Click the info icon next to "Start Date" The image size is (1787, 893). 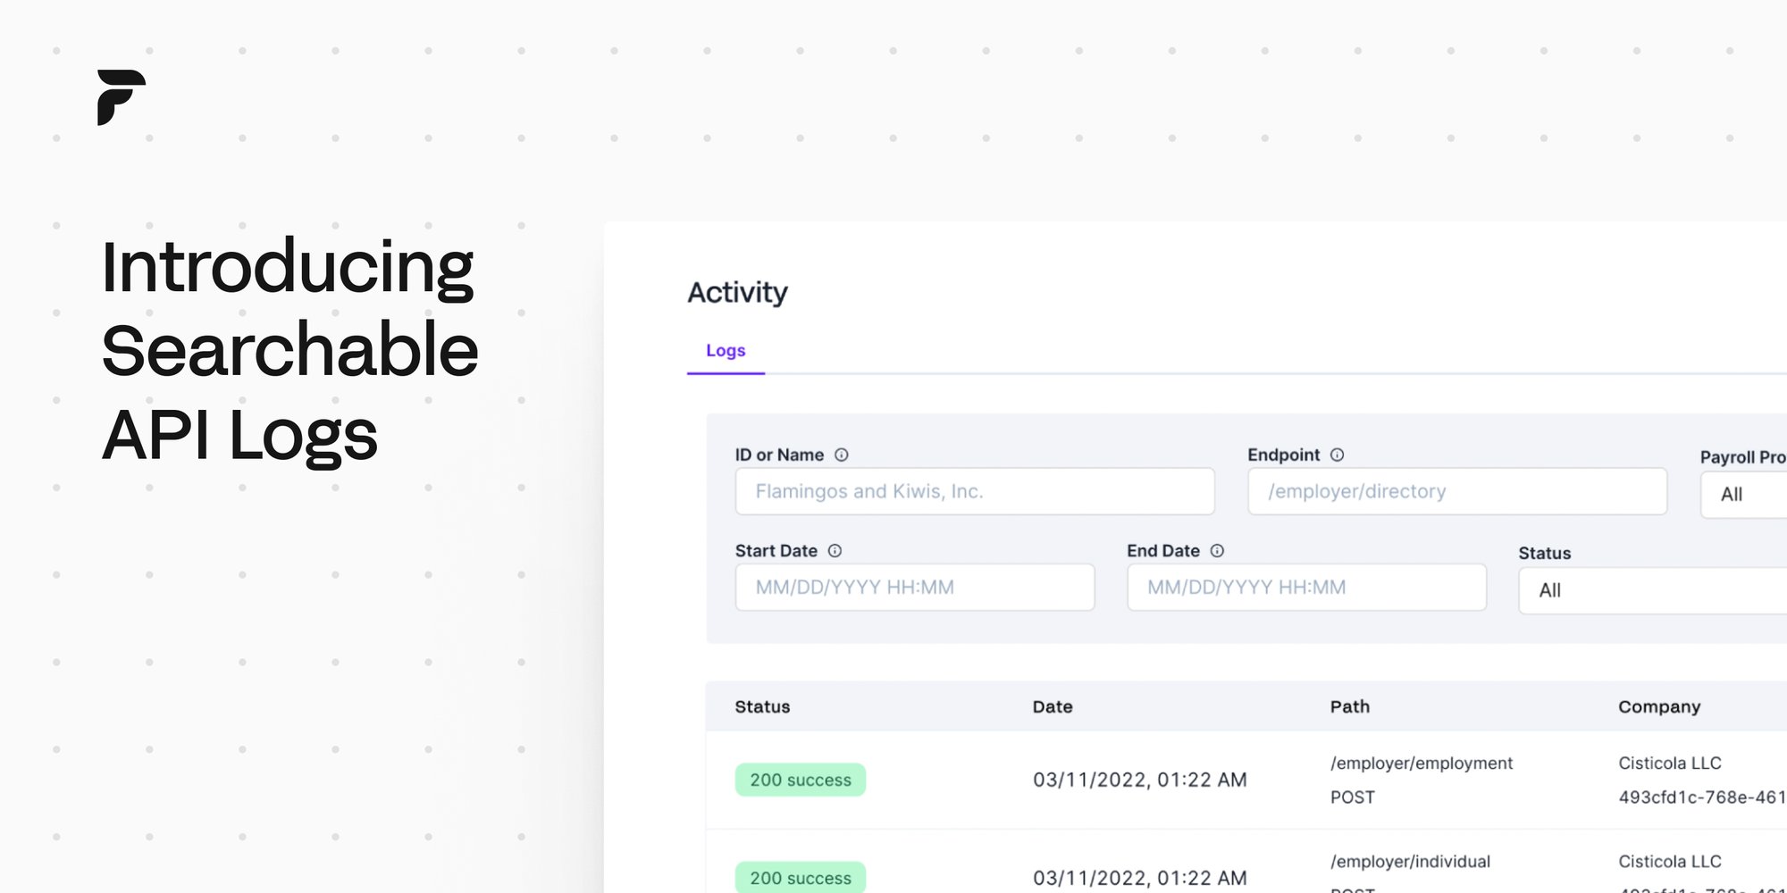[x=836, y=551]
